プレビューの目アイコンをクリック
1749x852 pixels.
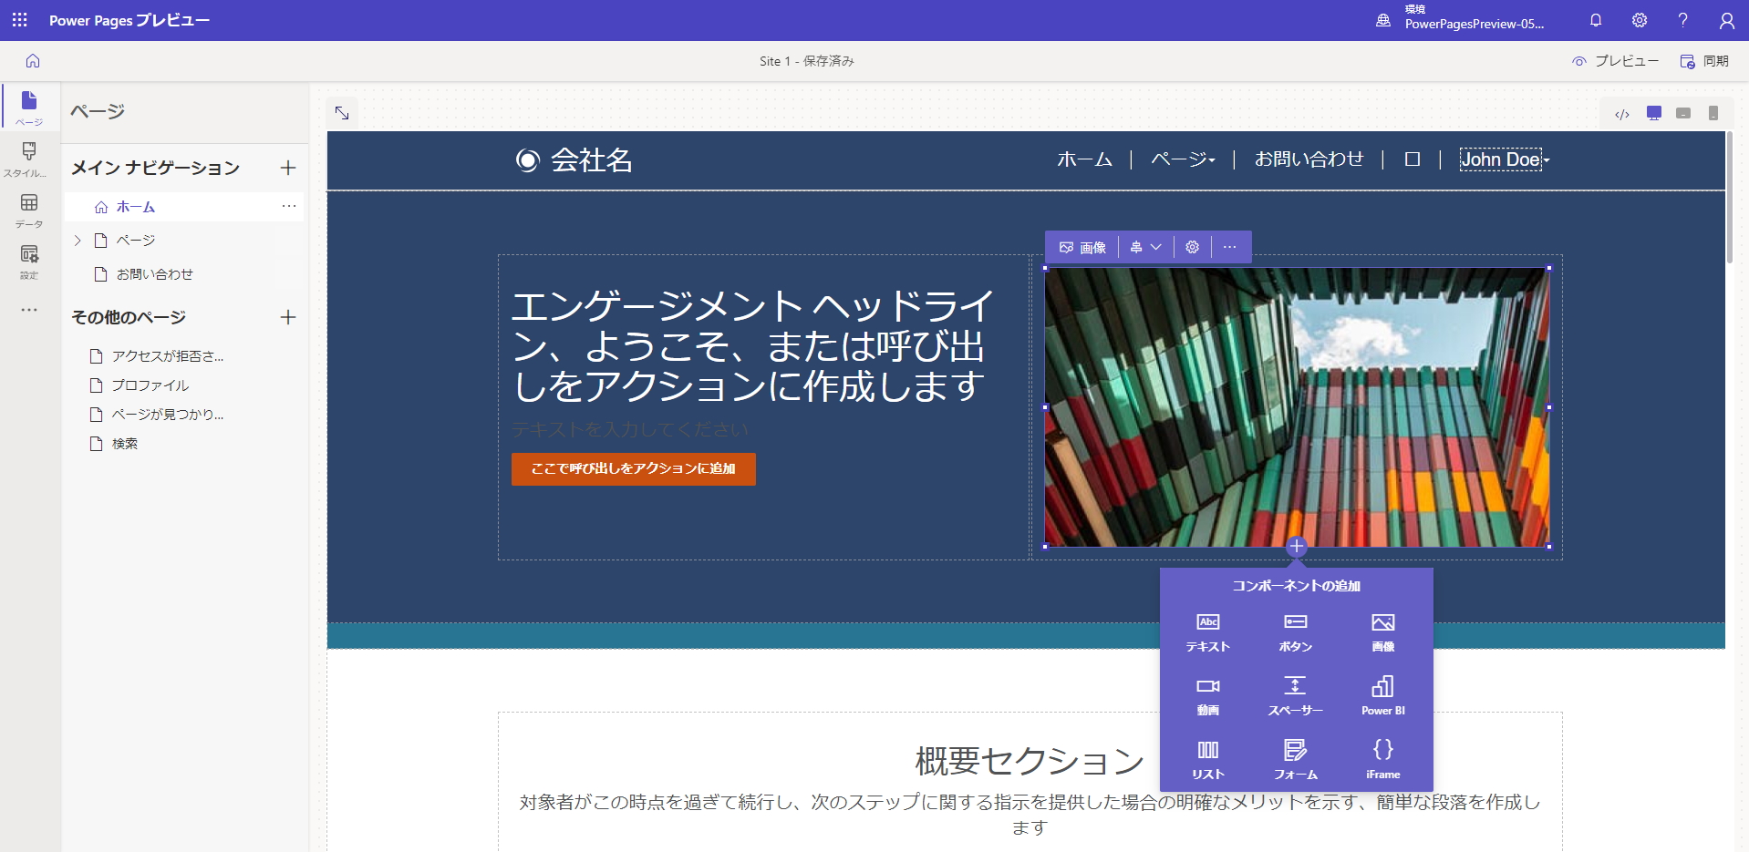click(x=1578, y=61)
